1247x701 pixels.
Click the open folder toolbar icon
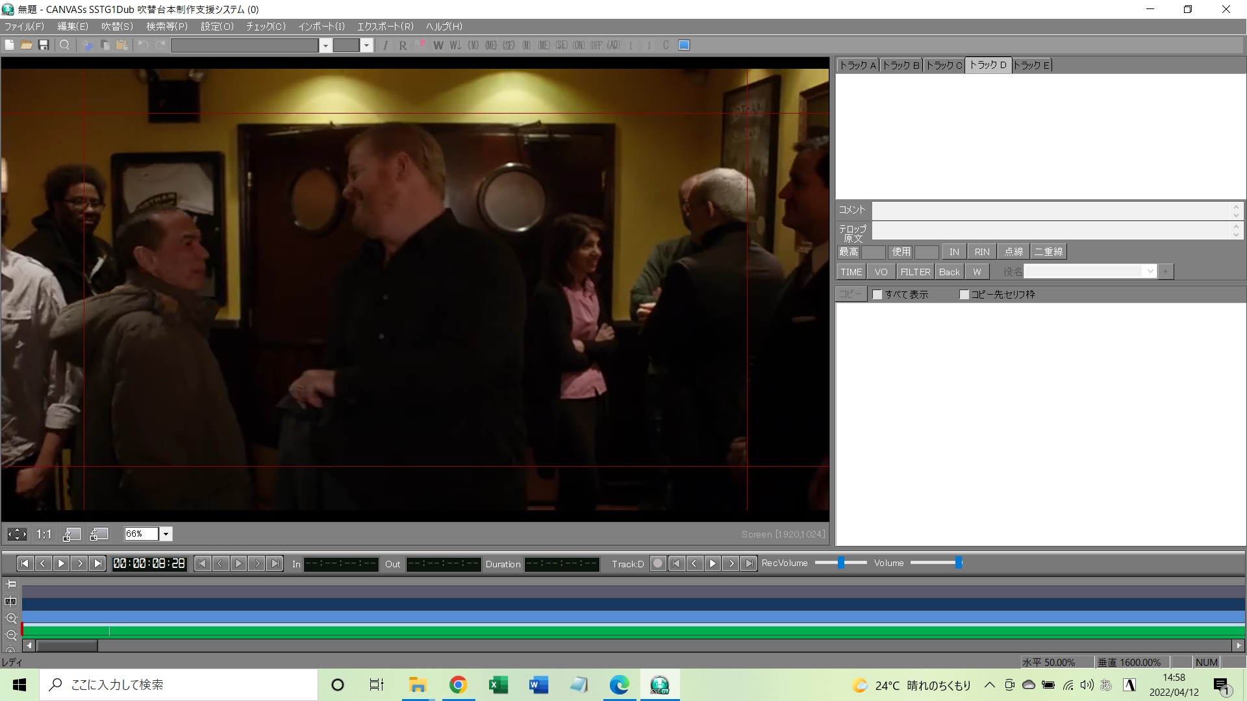click(x=27, y=45)
